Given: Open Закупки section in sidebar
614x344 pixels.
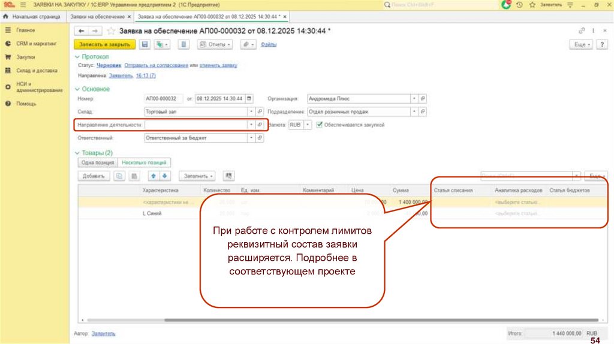Looking at the screenshot, I should pyautogui.click(x=25, y=57).
